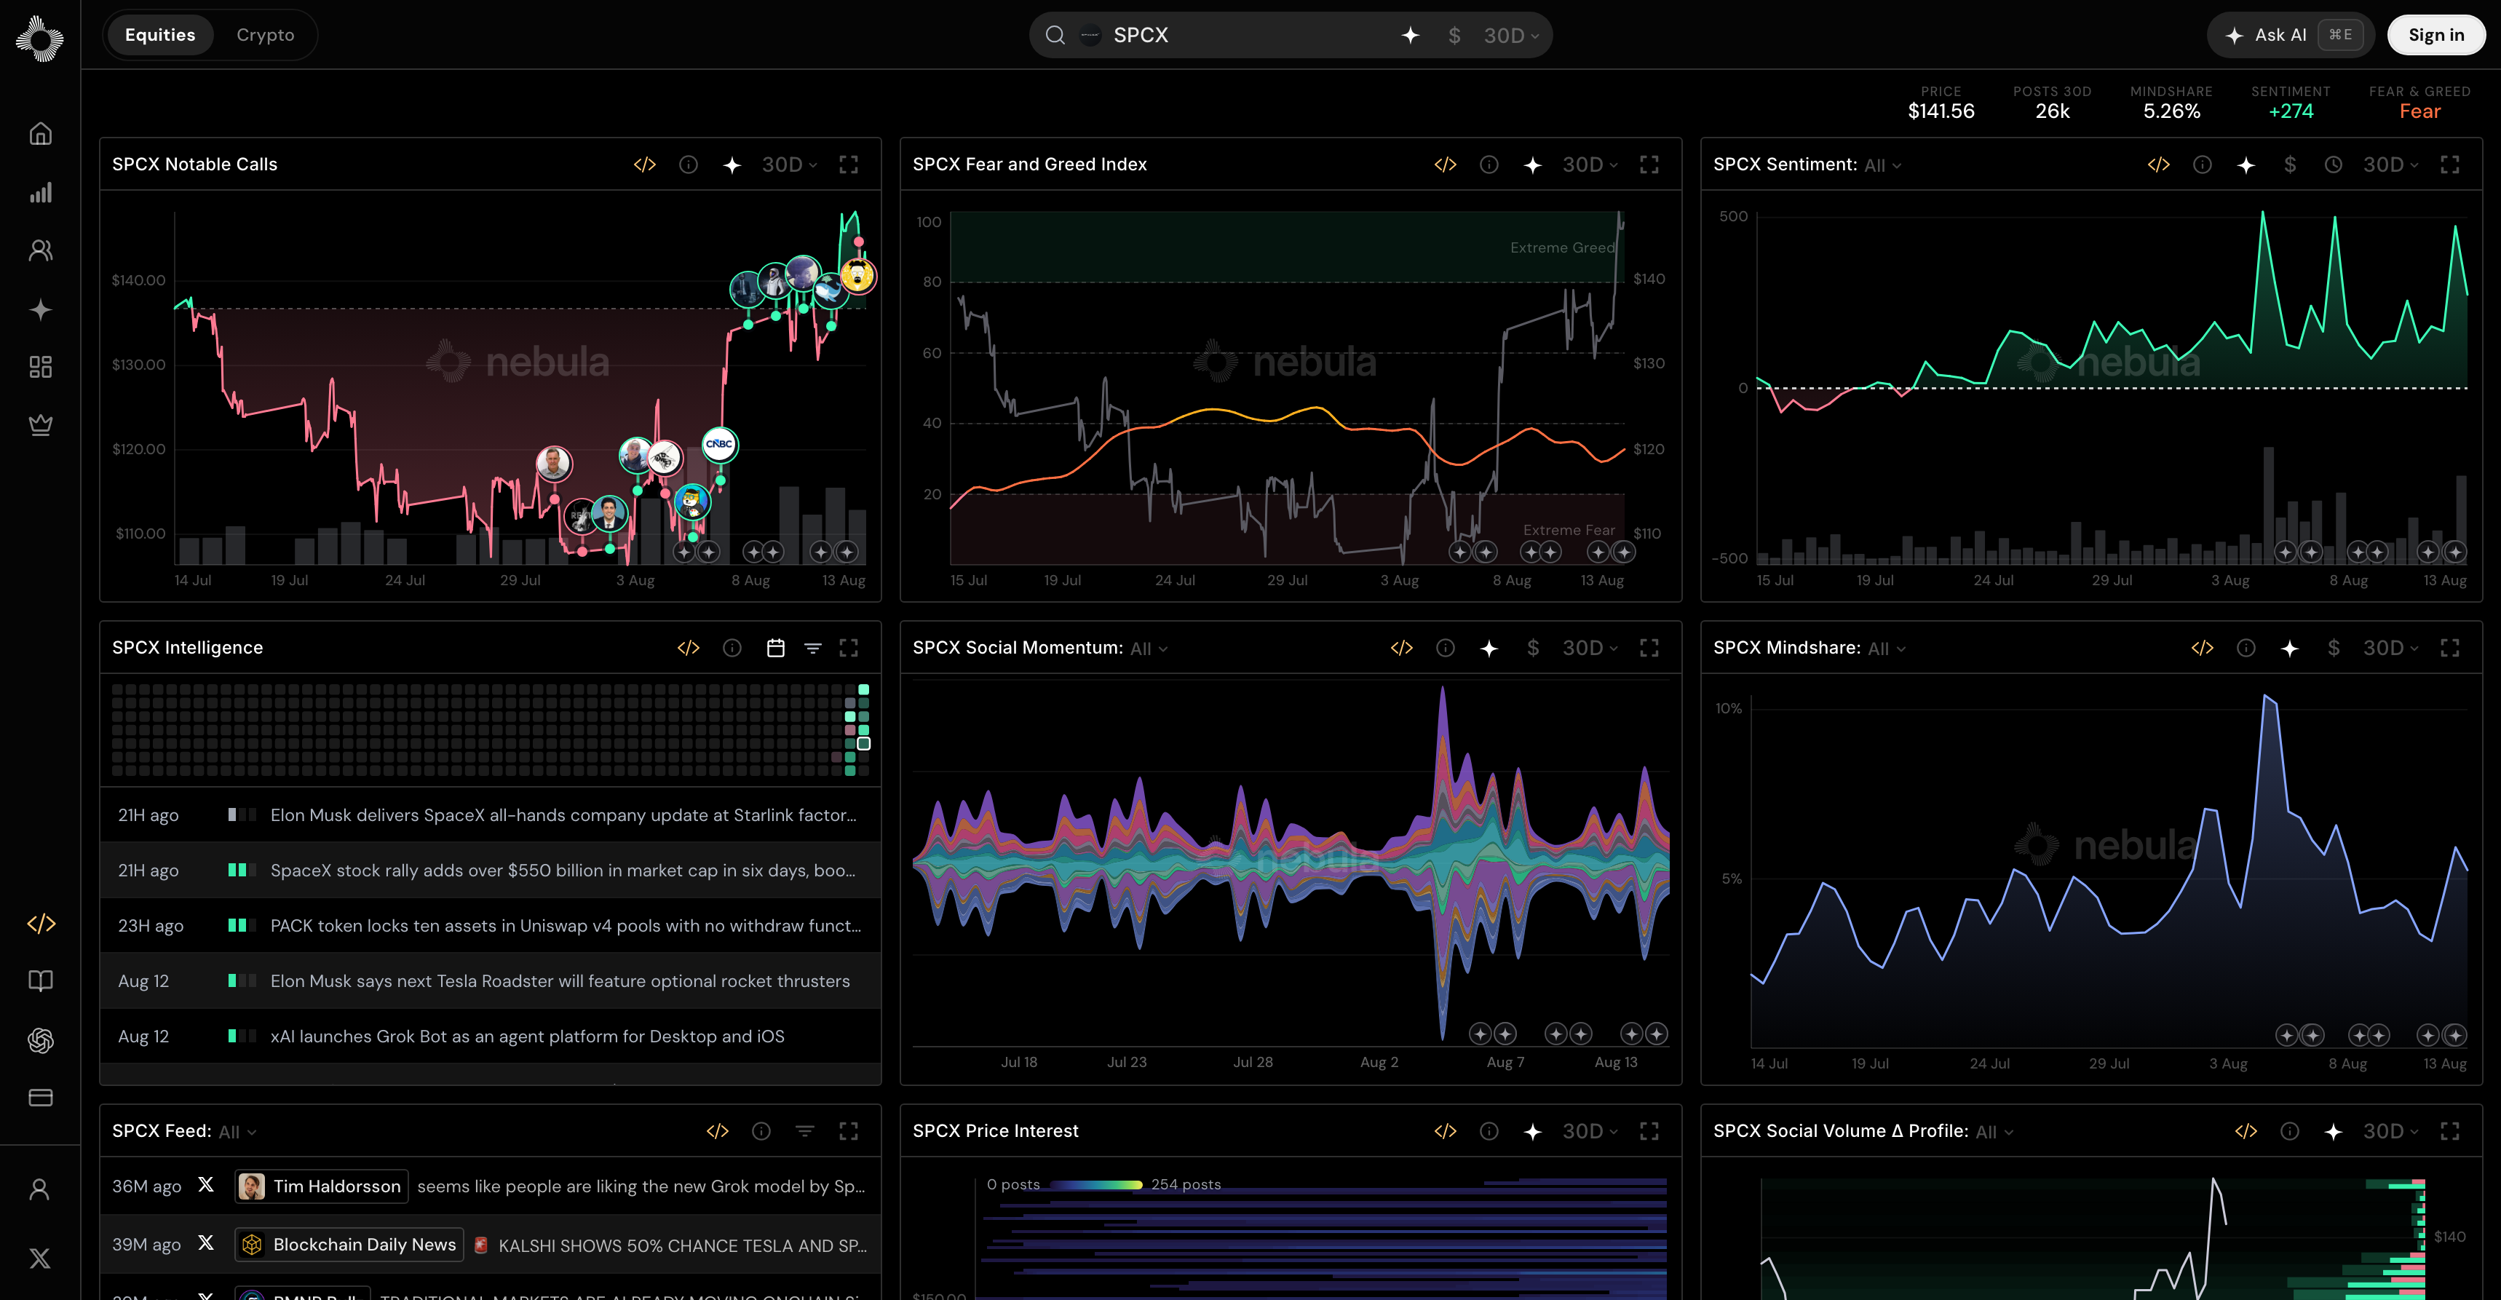The width and height of the screenshot is (2501, 1300).
Task: Open the All dropdown on Social Volume Profile
Action: (1995, 1132)
